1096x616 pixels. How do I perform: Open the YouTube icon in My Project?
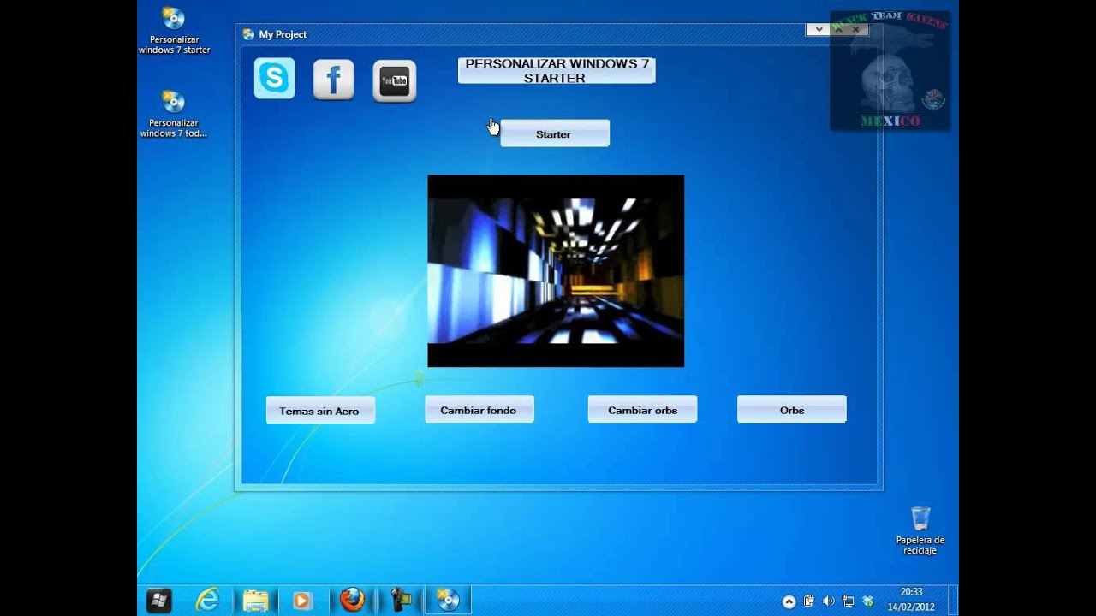(x=395, y=81)
